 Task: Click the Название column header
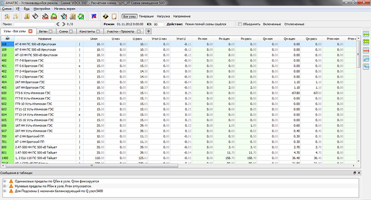coord(45,39)
